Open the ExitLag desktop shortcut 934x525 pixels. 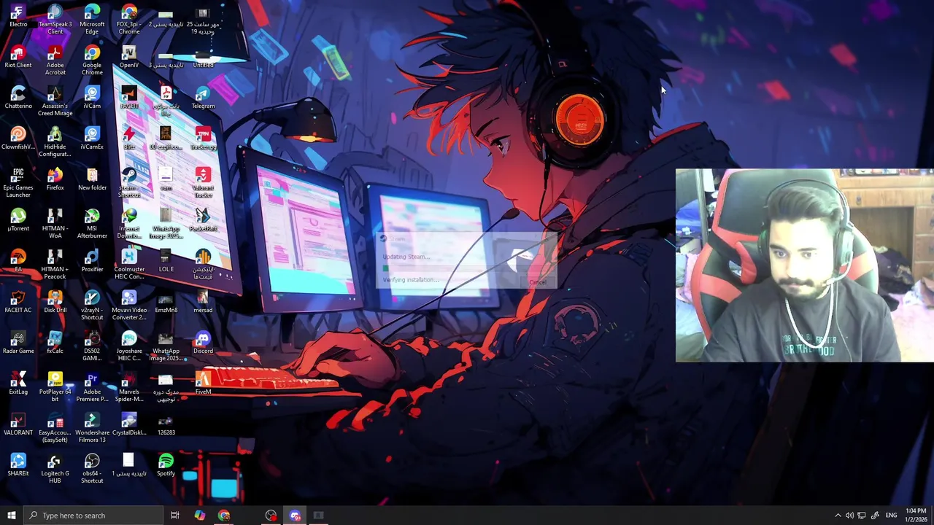pos(18,384)
